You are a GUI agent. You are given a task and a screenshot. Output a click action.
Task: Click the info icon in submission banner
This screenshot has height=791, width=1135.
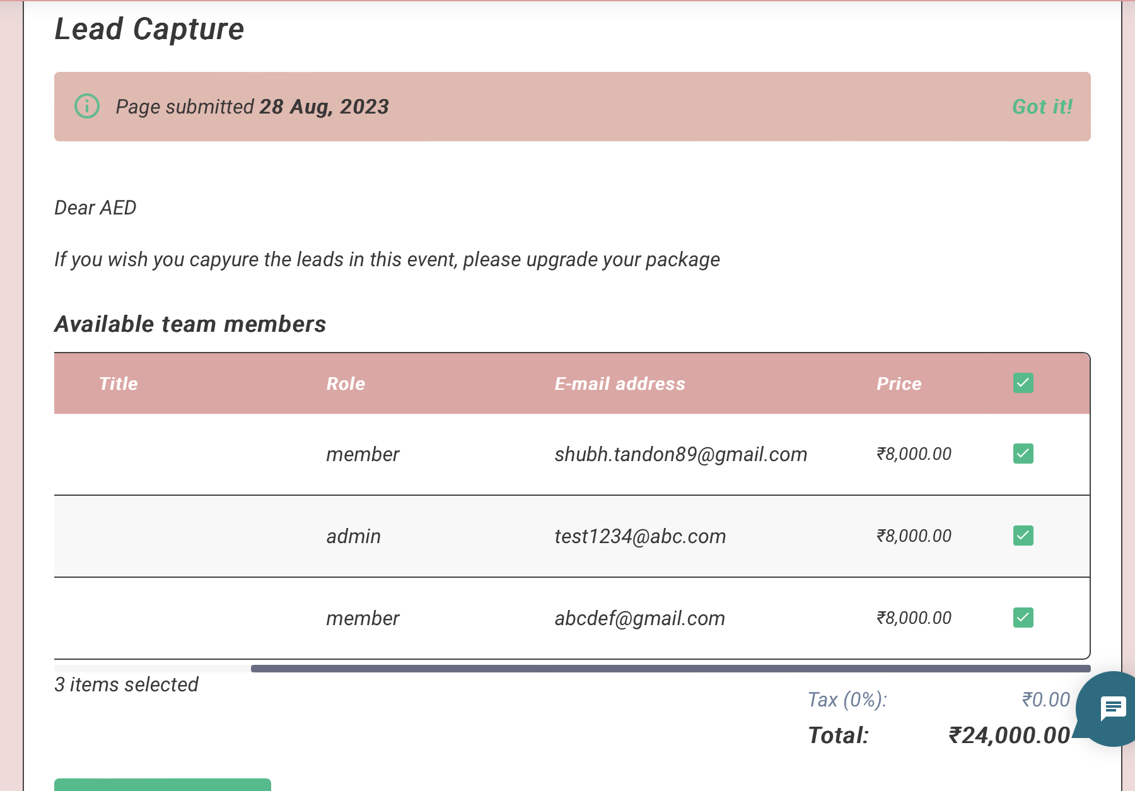coord(87,106)
